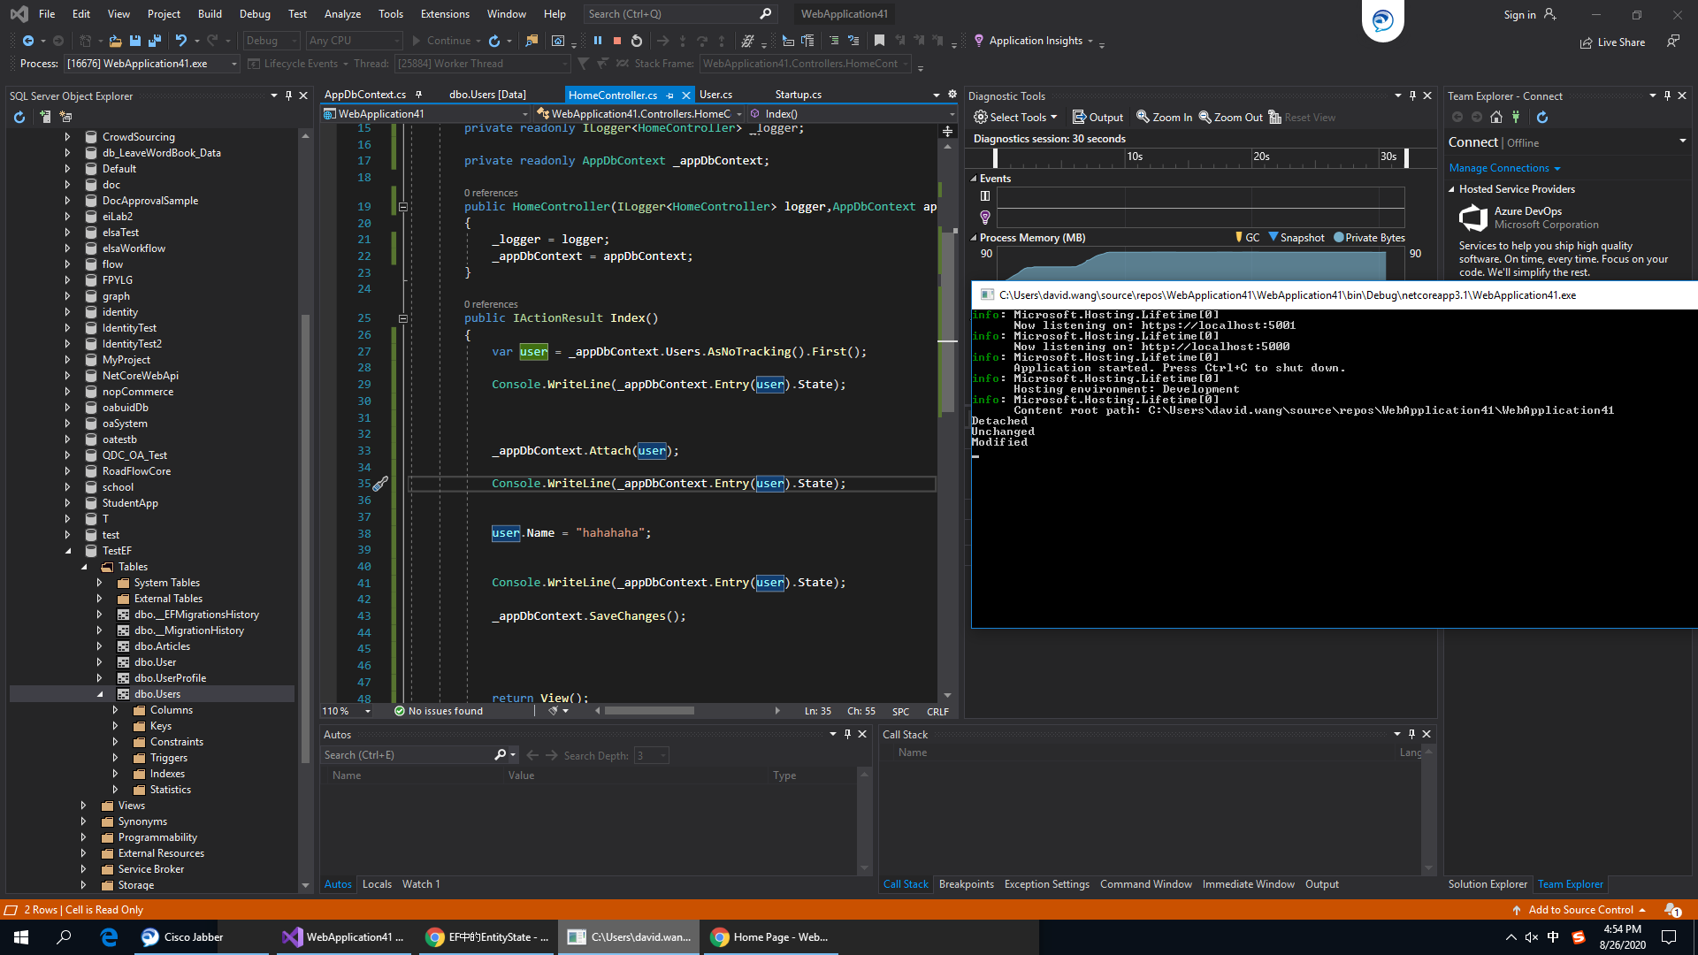Click Team Explorer Home icon
The image size is (1698, 955).
tap(1496, 117)
